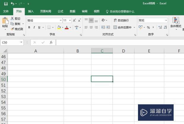184x124 pixels.
Task: Open the 公式 tab
Action: click(61, 11)
